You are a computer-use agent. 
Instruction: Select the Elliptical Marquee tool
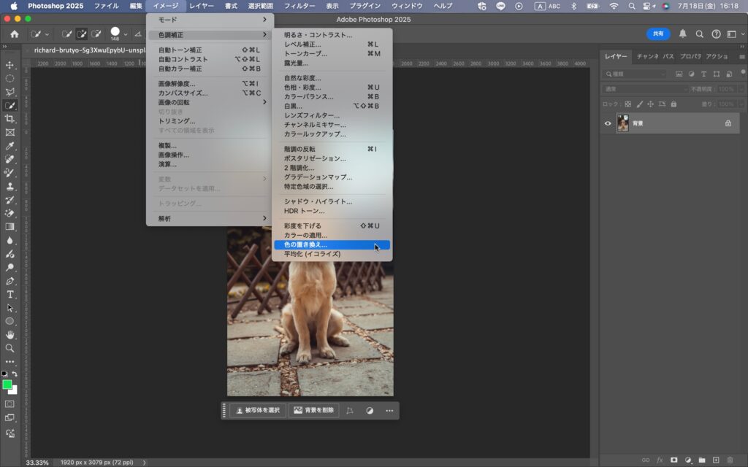pos(9,78)
